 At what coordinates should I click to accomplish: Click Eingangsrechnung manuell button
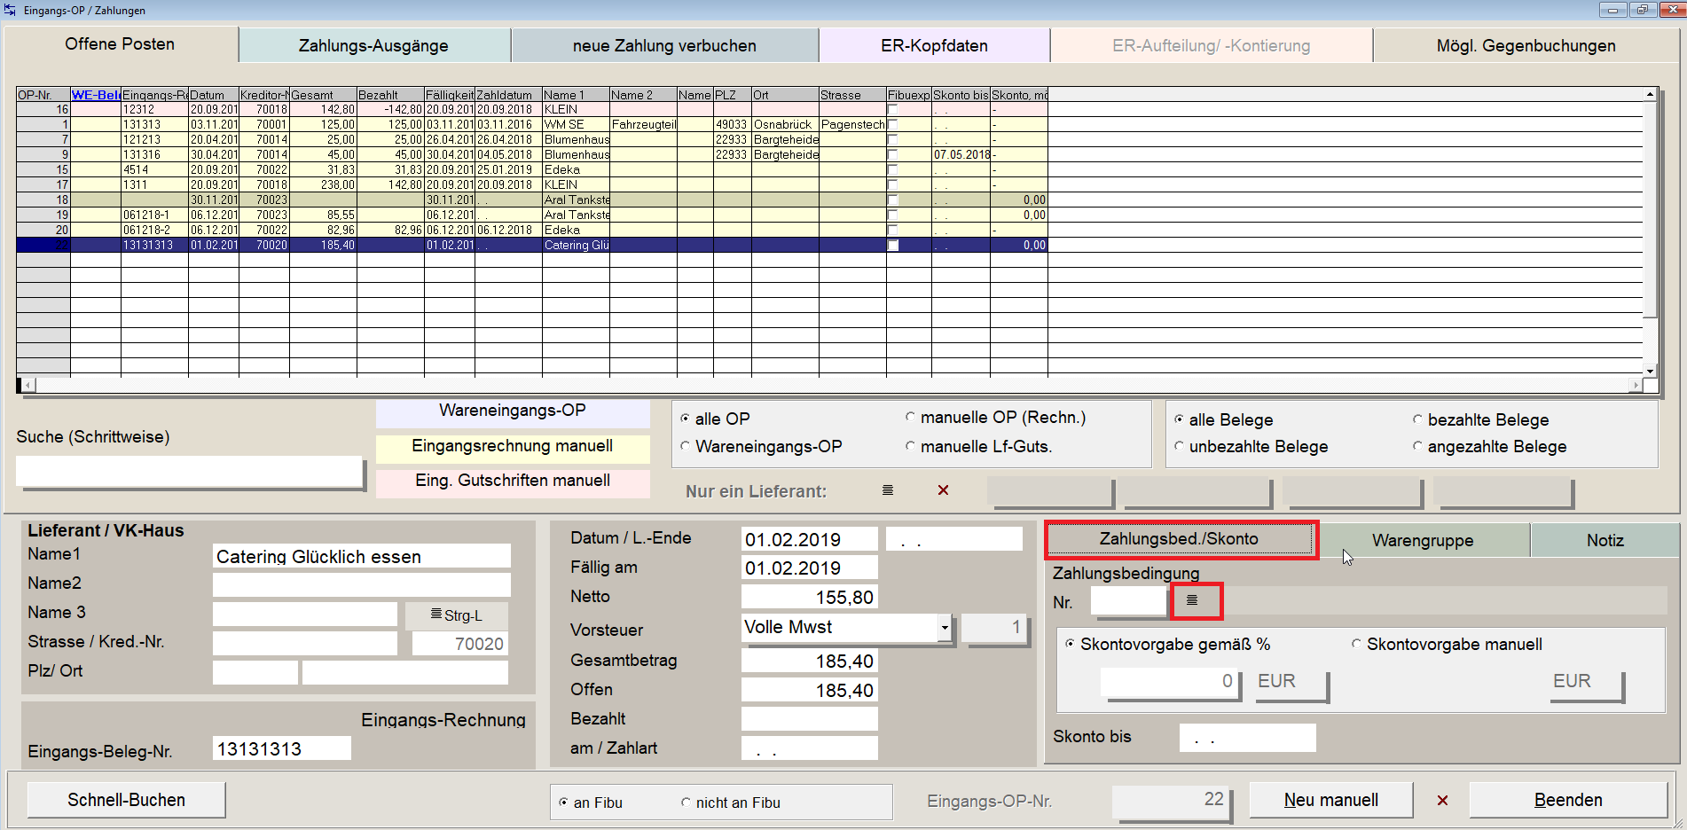(513, 447)
